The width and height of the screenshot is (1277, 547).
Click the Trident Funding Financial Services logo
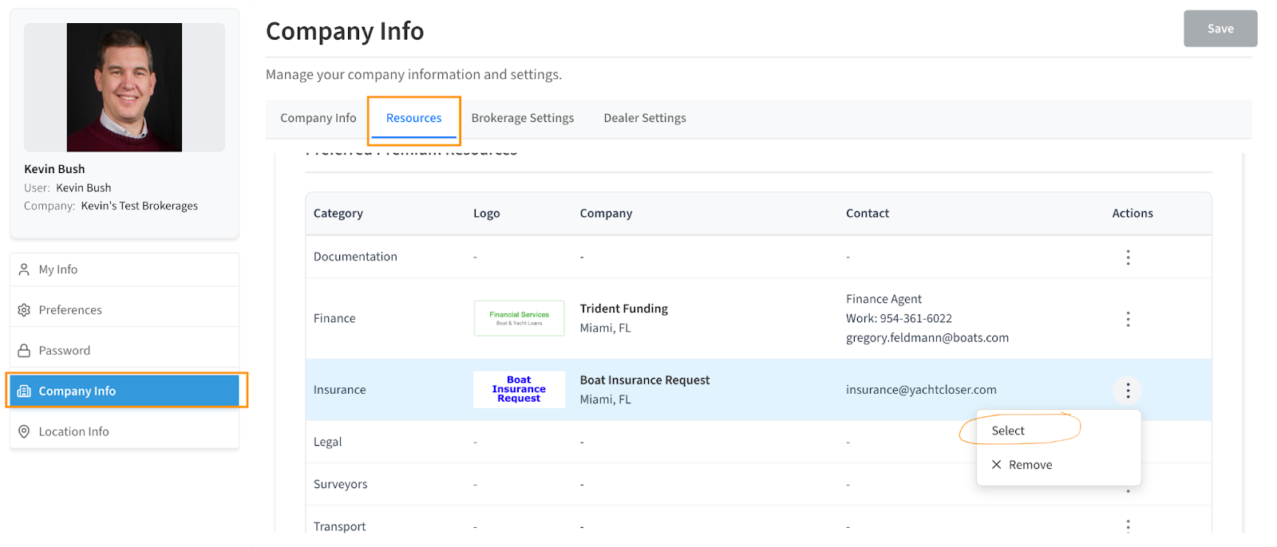coord(519,318)
